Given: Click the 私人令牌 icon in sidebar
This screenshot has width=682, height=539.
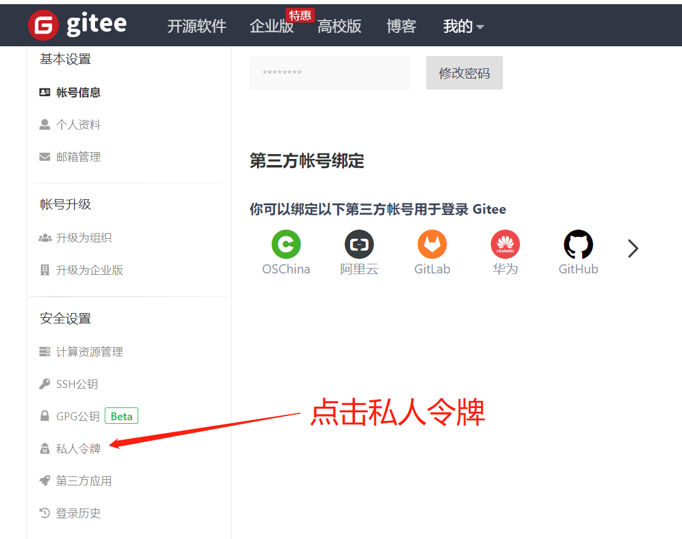Looking at the screenshot, I should 44,448.
